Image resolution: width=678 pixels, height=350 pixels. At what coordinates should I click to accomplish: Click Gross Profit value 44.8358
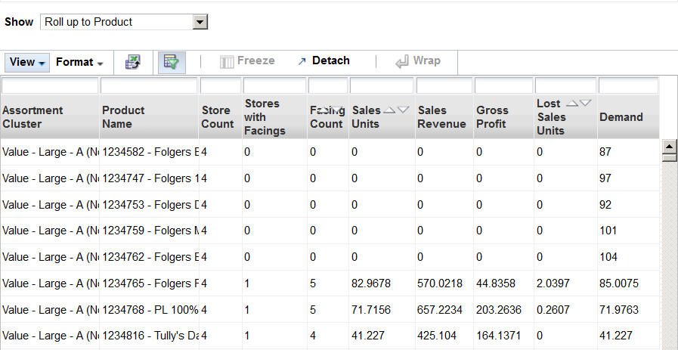coord(496,283)
